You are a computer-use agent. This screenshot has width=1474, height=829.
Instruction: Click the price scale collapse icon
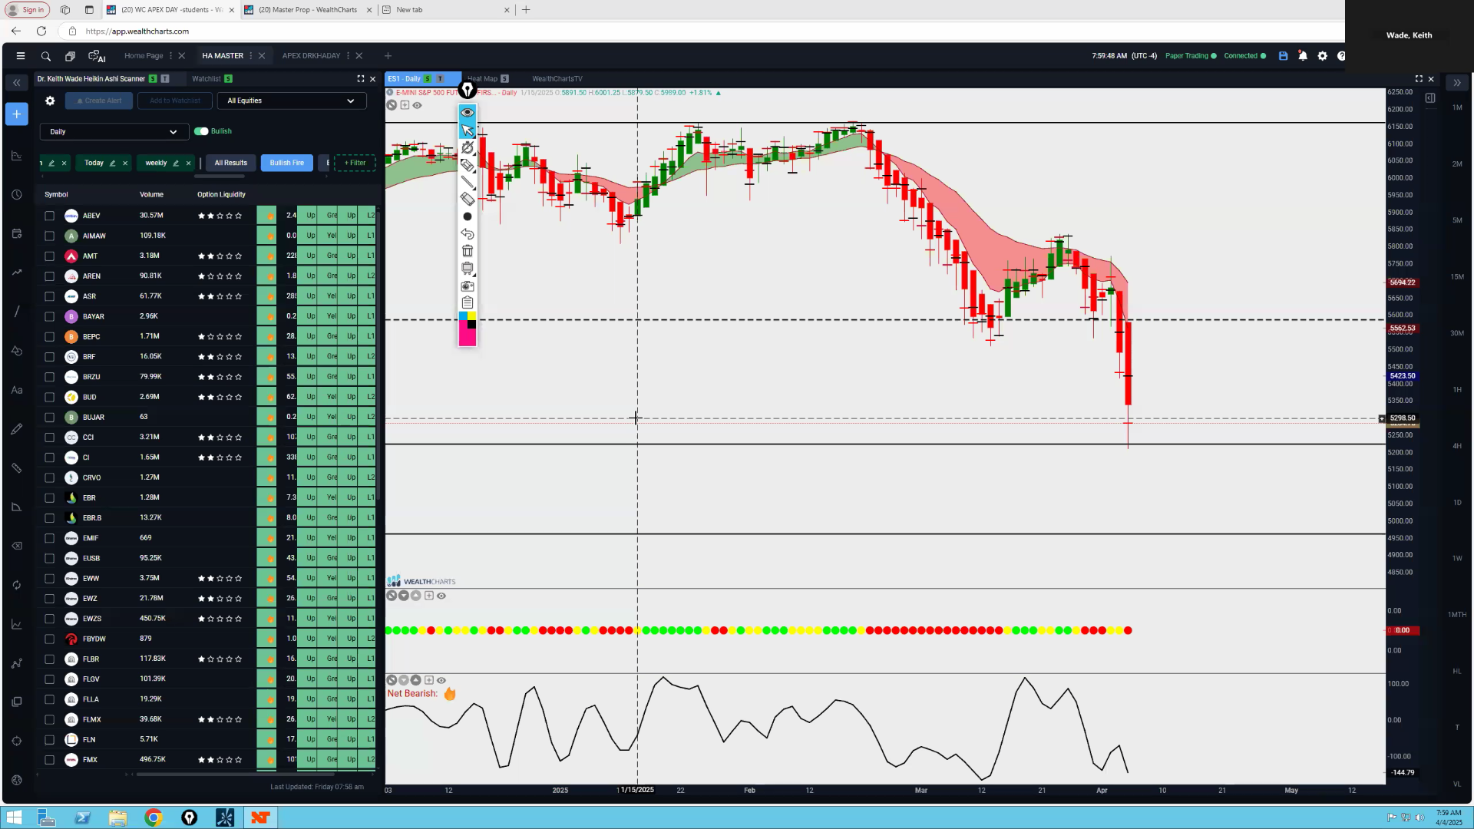coord(1430,98)
